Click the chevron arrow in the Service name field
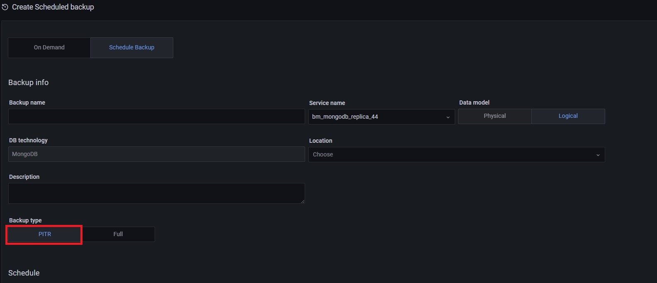657x283 pixels. [x=448, y=117]
